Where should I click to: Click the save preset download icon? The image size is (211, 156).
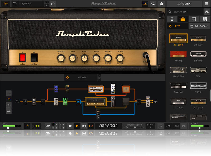tap(53, 4)
